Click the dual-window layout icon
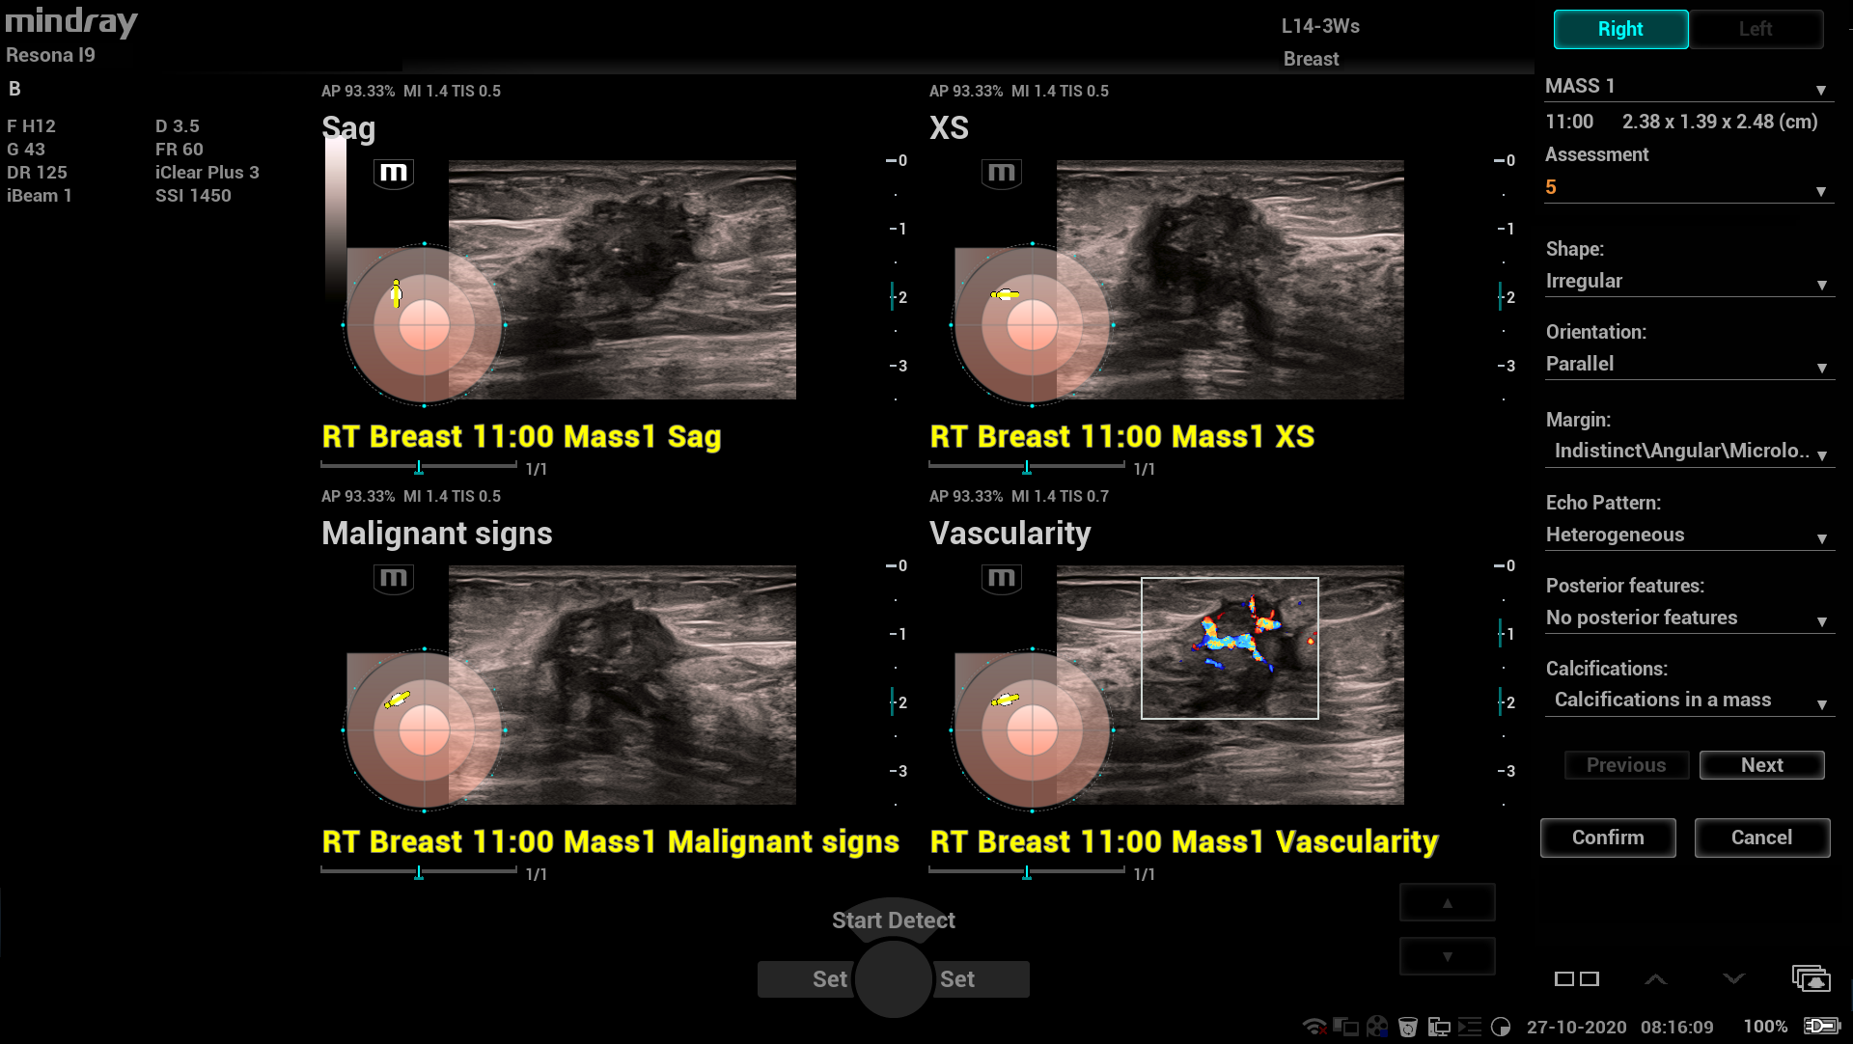The width and height of the screenshot is (1853, 1044). (x=1577, y=978)
